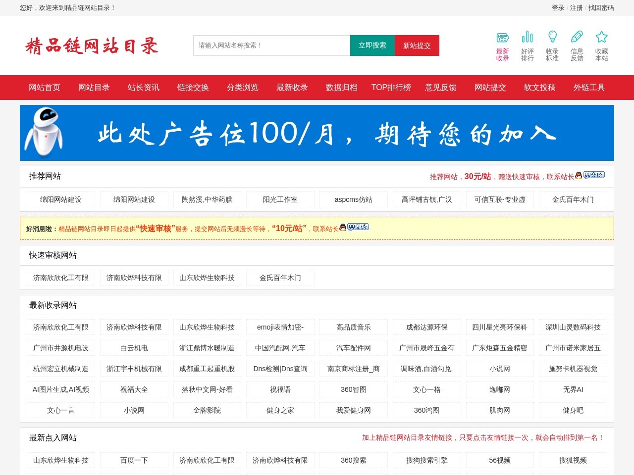Open the 注册 link
The image size is (634, 475).
(577, 8)
